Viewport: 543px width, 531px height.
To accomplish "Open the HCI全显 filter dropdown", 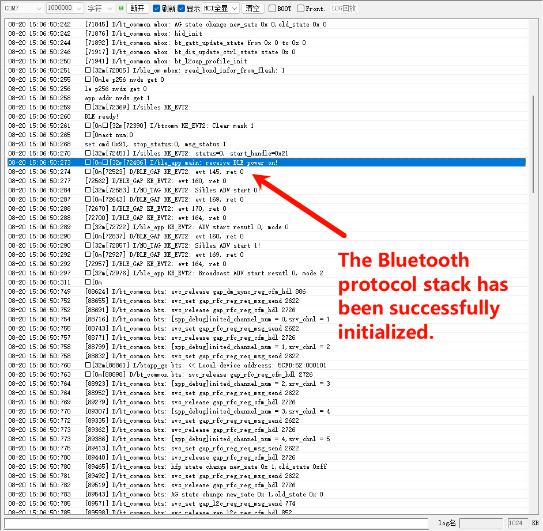I will [220, 9].
